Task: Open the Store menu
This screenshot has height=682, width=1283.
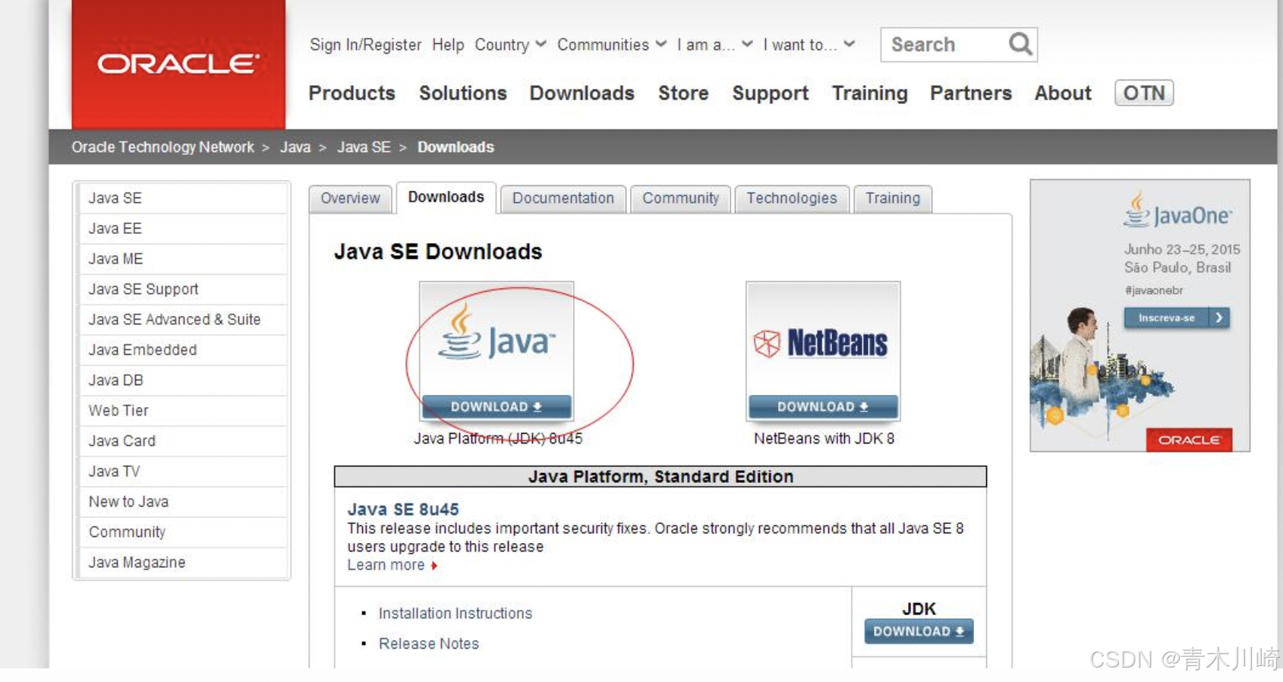Action: (683, 93)
